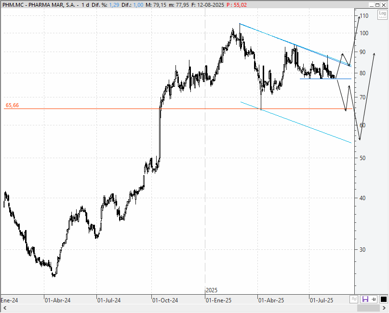Click the 100 price axis label
Viewport: 389px width, 313px height.
click(364, 33)
